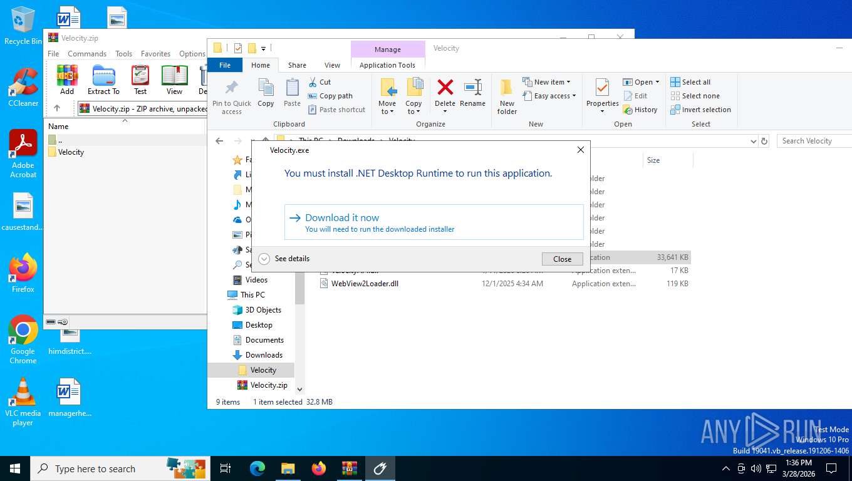The width and height of the screenshot is (852, 481).
Task: Open New item dropdown in ribbon
Action: (546, 82)
